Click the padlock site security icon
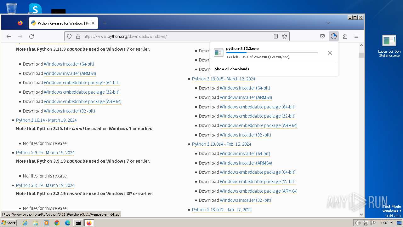The image size is (403, 227). click(x=78, y=36)
